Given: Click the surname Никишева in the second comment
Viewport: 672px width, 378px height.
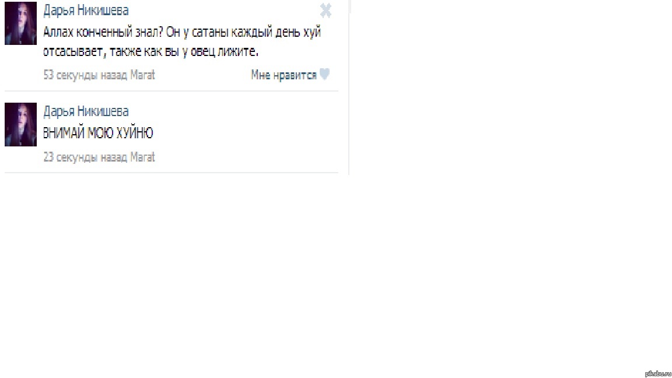Looking at the screenshot, I should tap(103, 111).
